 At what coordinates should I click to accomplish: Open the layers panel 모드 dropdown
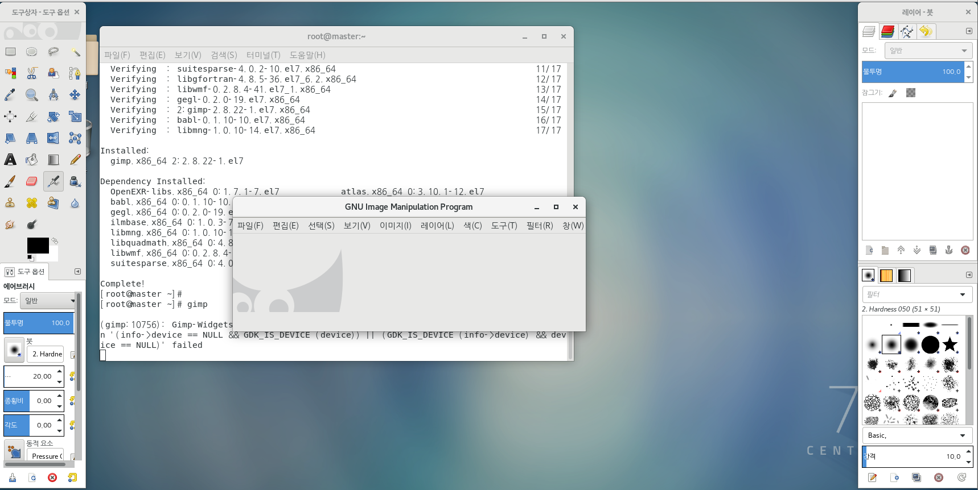[928, 51]
